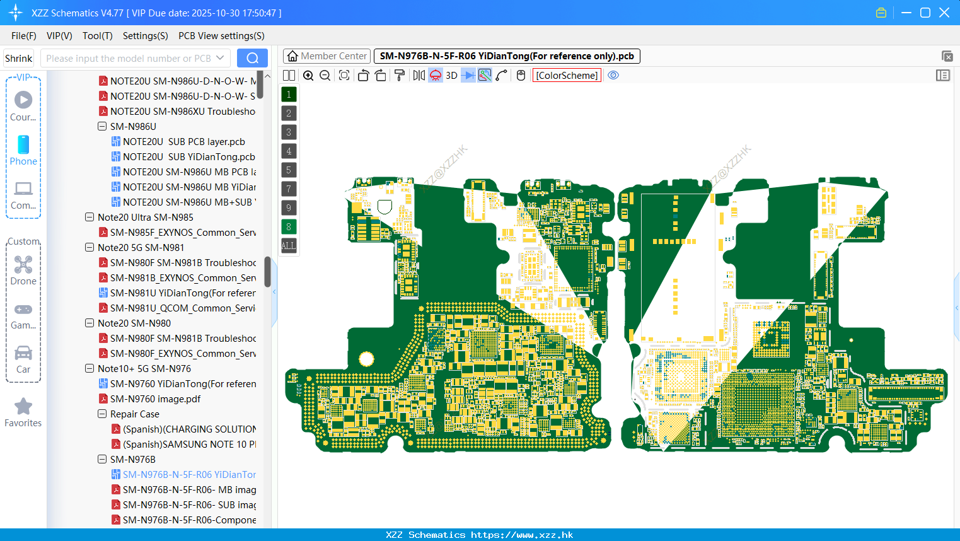Collapse the Repair Case folder
The width and height of the screenshot is (960, 541).
[x=102, y=414]
